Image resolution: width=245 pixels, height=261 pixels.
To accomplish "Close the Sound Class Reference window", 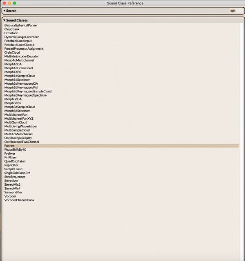I will [4, 3].
